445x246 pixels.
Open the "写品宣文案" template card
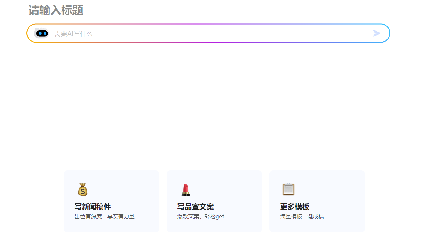tap(214, 201)
